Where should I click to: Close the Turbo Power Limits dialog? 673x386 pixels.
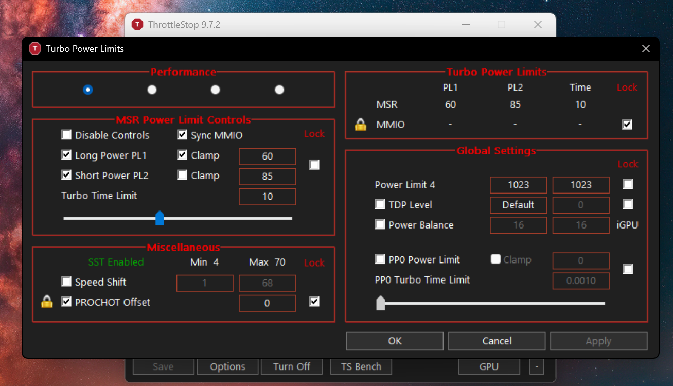(x=646, y=48)
